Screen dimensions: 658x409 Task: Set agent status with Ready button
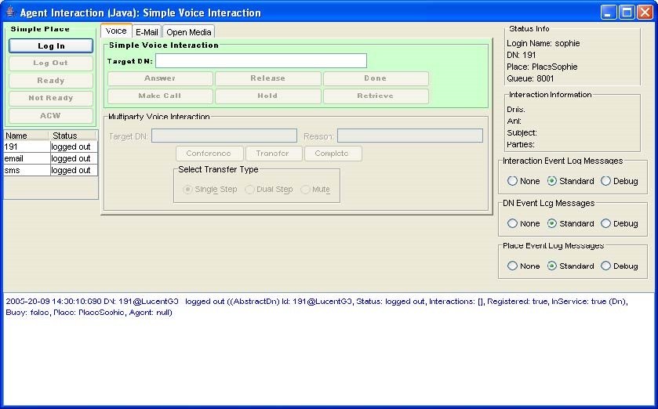pos(51,81)
